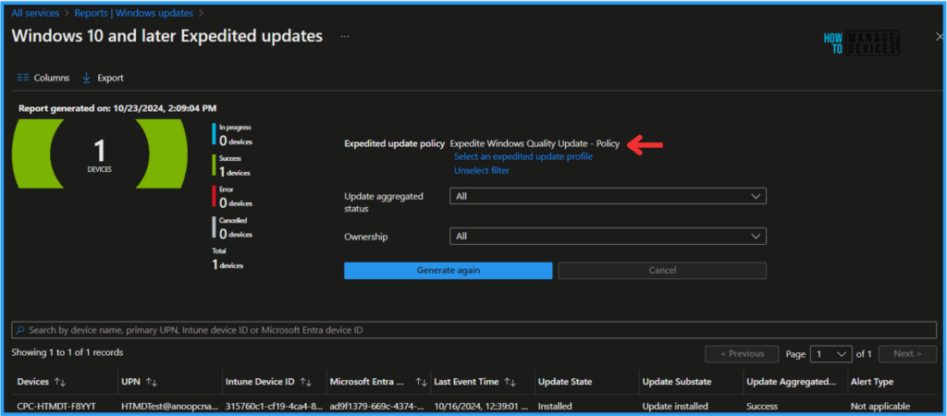This screenshot has height=416, width=947.
Task: Click the Report generated on timestamp
Action: point(117,108)
